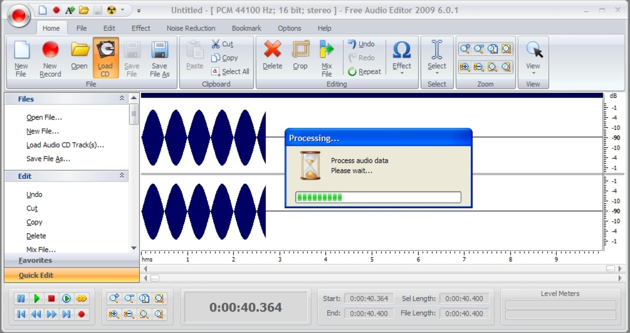Collapse the Files section in the sidebar

[122, 98]
